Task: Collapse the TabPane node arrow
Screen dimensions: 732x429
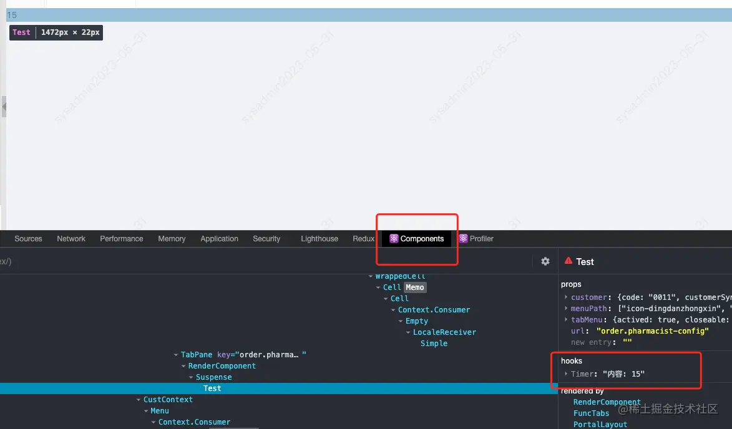Action: coord(176,355)
